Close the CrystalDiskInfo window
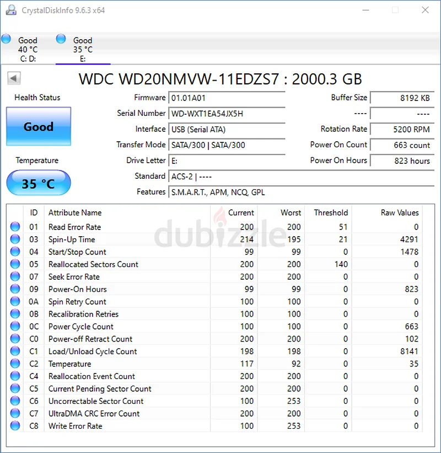This screenshot has width=441, height=453. (x=425, y=10)
